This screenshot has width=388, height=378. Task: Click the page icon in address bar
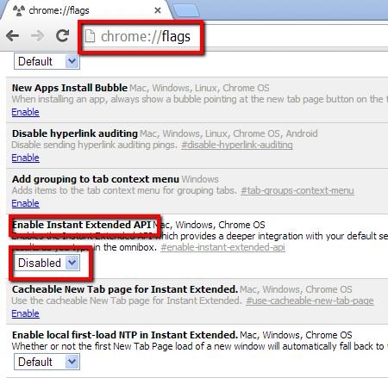coord(90,36)
